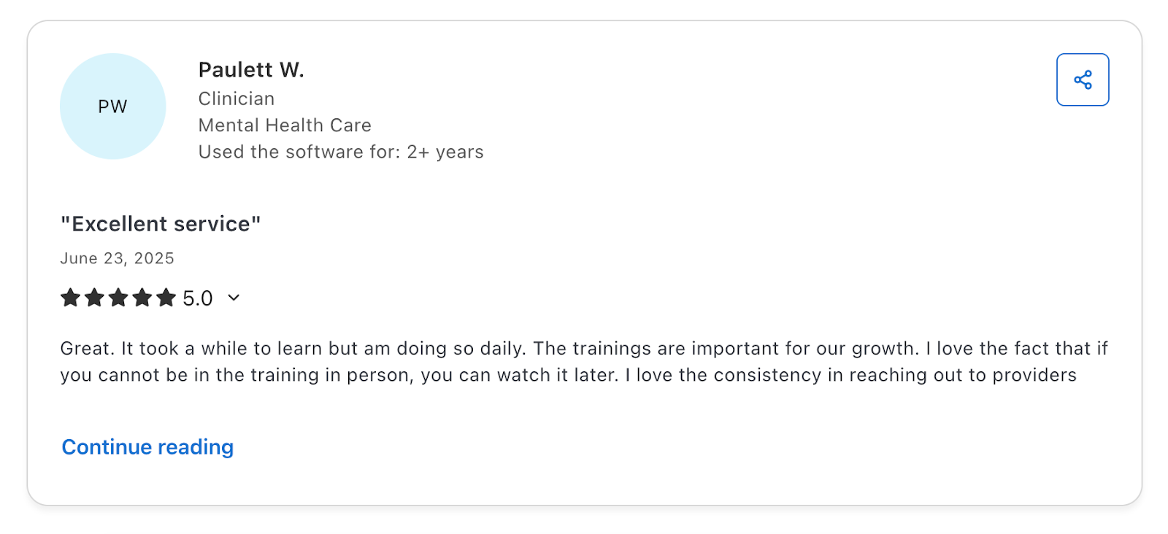Open sharing options for this review

(x=1083, y=80)
